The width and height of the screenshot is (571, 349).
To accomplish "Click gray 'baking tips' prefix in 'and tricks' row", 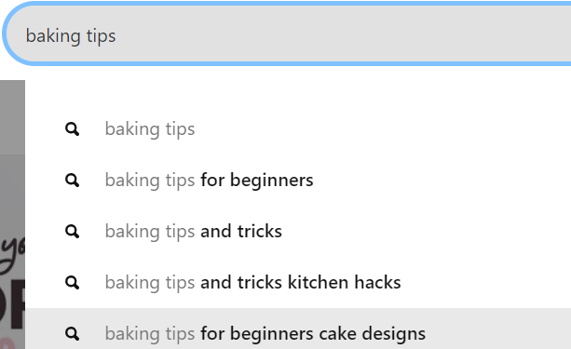I will point(150,232).
